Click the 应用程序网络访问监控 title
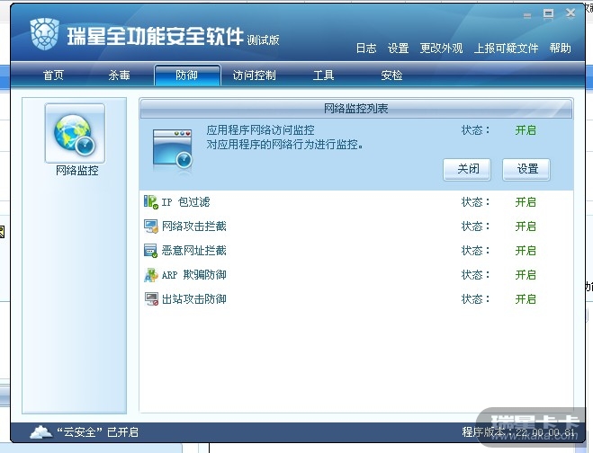 point(261,130)
